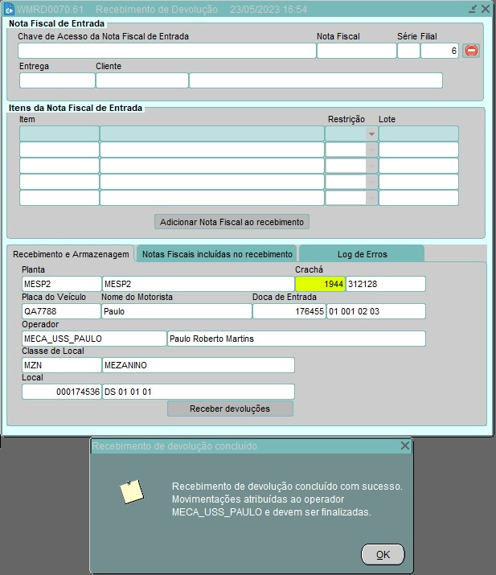This screenshot has height=575, width=496.
Task: Click Local description DS 01 01 01
Action: pos(199,392)
